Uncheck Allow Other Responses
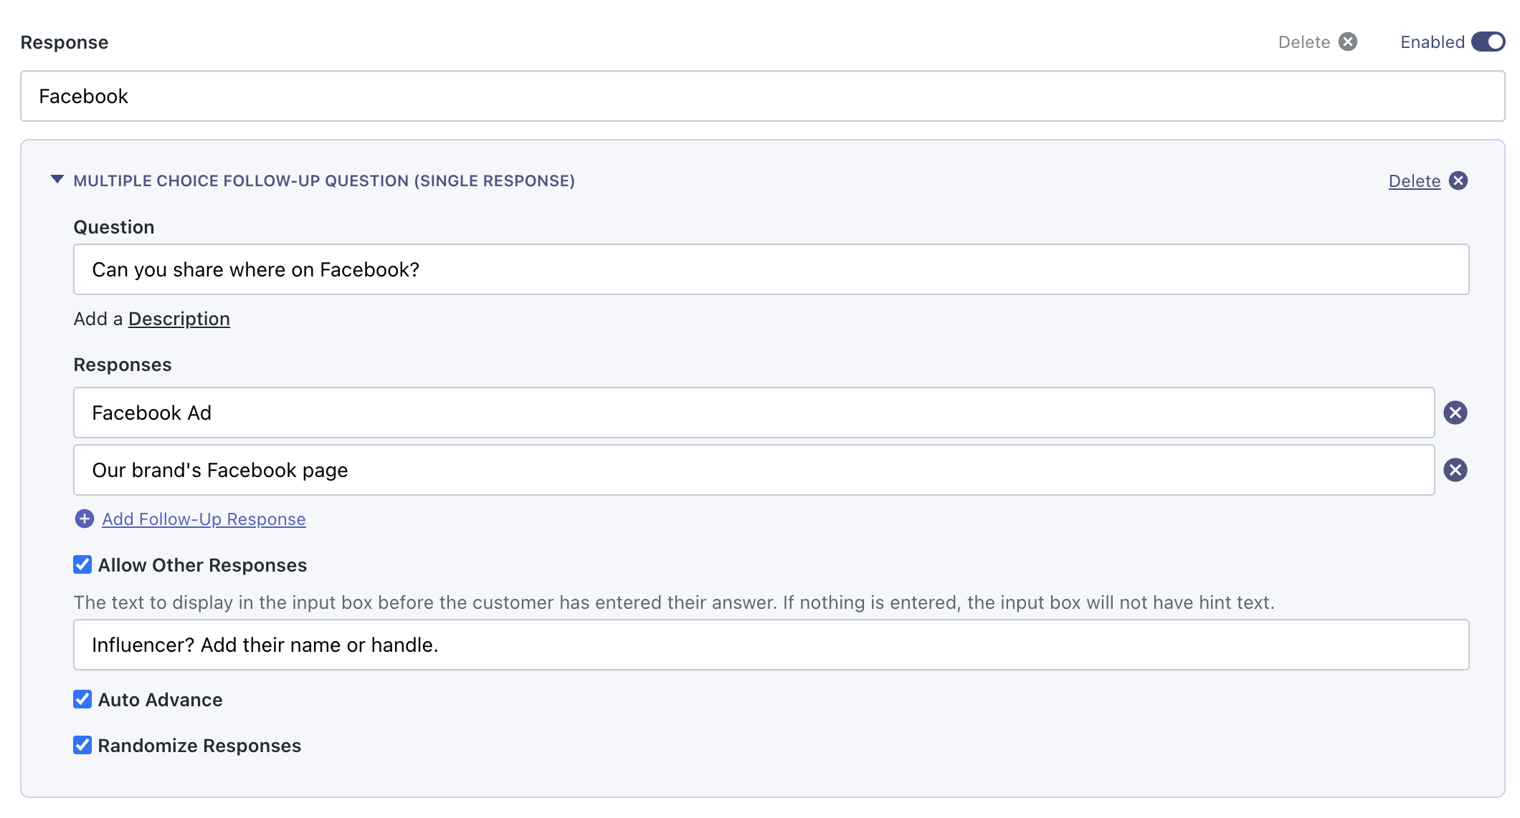Screen dimensions: 1520x818 tap(82, 564)
